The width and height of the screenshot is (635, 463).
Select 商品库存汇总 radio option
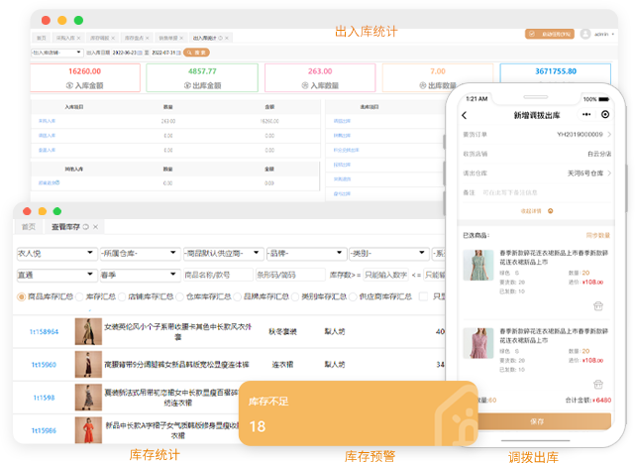point(23,296)
